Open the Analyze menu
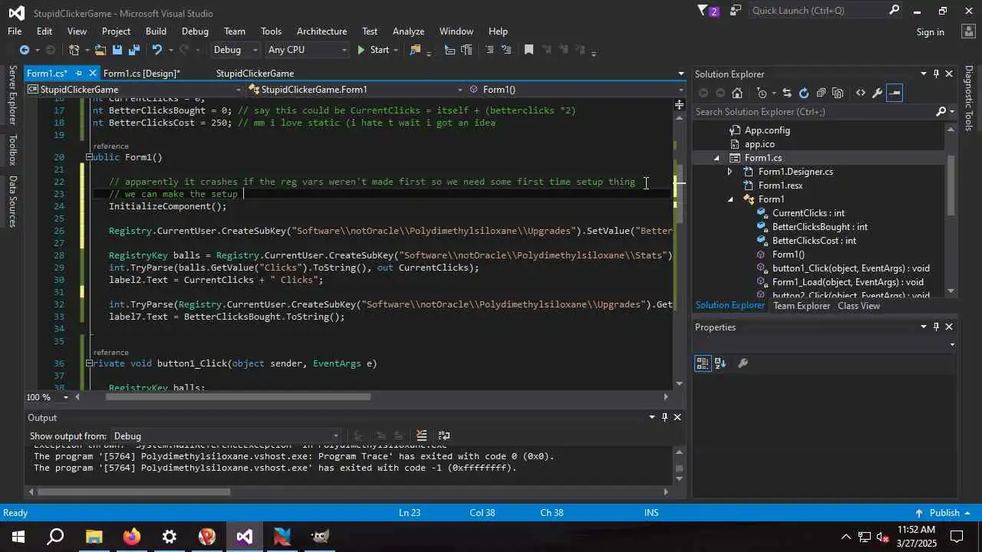This screenshot has width=982, height=552. pos(408,31)
